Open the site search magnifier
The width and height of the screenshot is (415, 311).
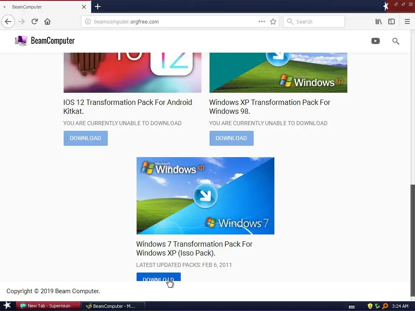(396, 41)
